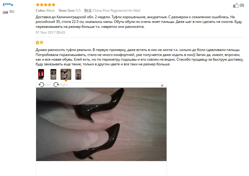
Task: Click the 'Left' rotate text label
Action: coord(48,85)
